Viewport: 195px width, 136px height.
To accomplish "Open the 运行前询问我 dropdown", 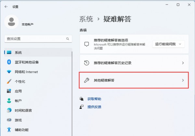I will (x=168, y=44).
